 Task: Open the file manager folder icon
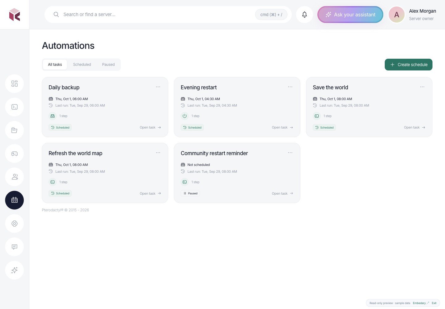coord(15,130)
